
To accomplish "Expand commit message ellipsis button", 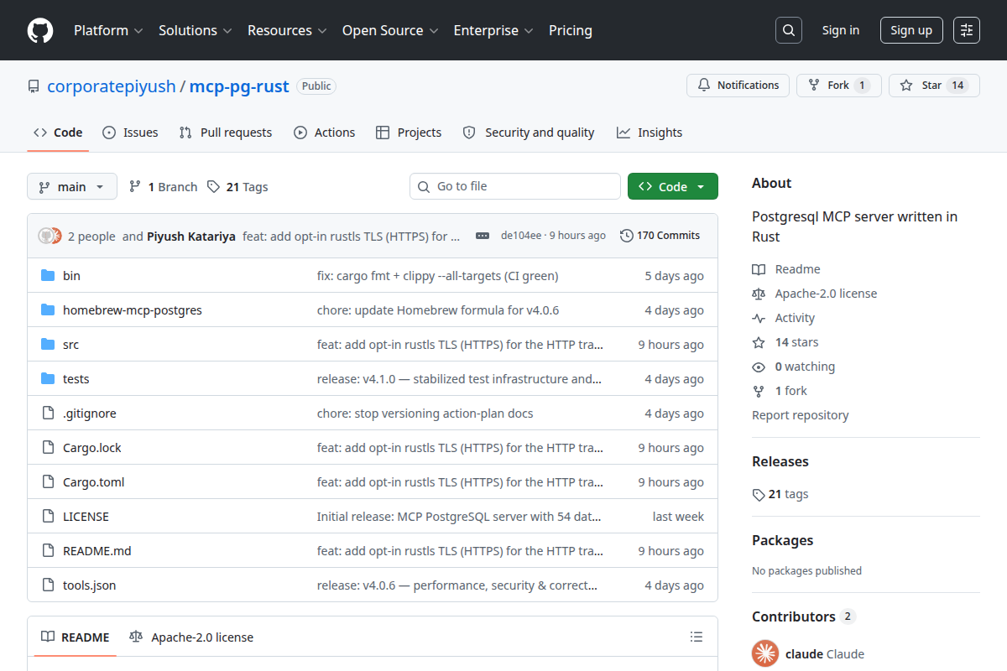I will 483,236.
